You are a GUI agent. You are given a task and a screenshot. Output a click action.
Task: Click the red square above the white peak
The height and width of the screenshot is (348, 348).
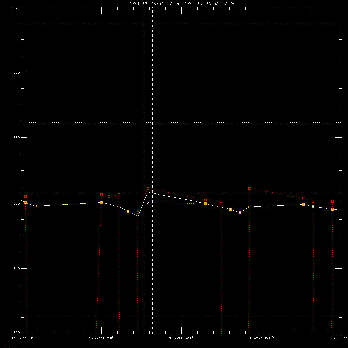pos(148,188)
